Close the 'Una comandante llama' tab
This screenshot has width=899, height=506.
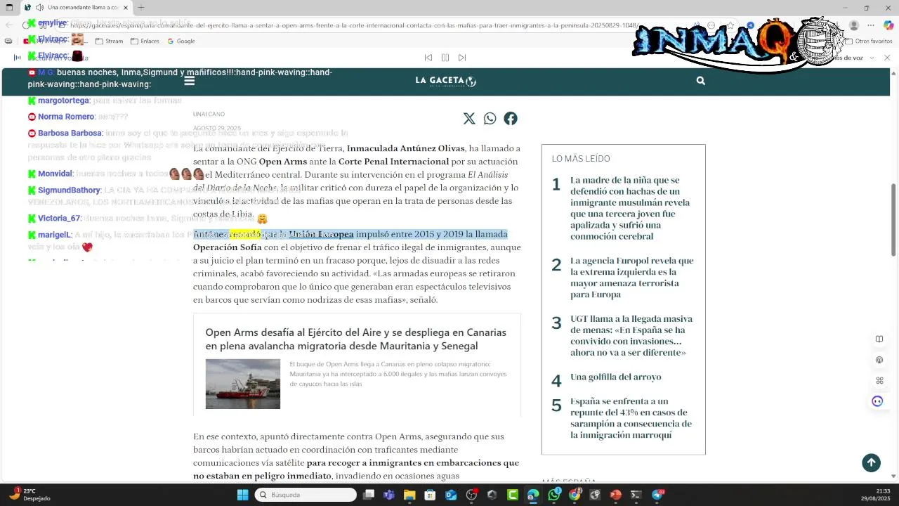(x=126, y=8)
